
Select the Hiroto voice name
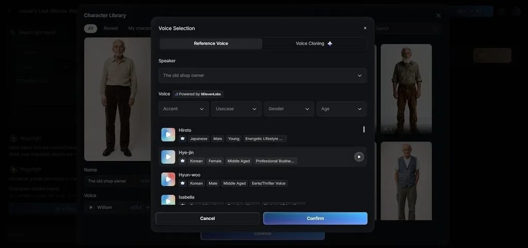point(185,130)
